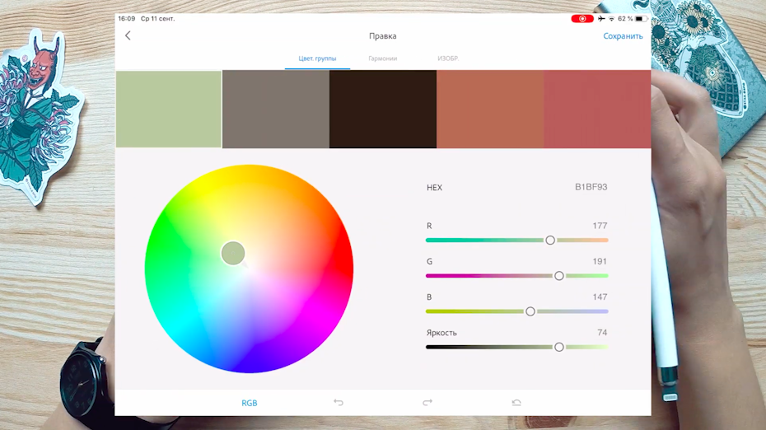Viewport: 766px width, 430px height.
Task: Select the gray-brown color swatch
Action: pyautogui.click(x=276, y=110)
